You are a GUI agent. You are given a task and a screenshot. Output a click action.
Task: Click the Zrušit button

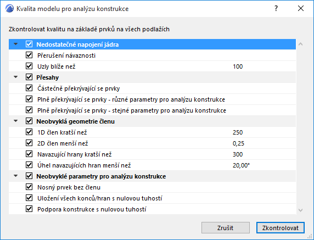[226, 228]
